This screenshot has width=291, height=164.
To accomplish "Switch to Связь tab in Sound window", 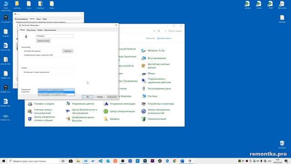I will click(x=45, y=19).
